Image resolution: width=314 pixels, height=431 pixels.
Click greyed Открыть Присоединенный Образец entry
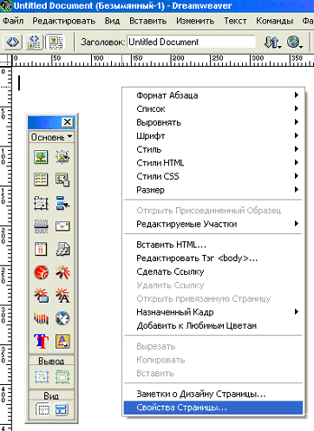pyautogui.click(x=213, y=211)
